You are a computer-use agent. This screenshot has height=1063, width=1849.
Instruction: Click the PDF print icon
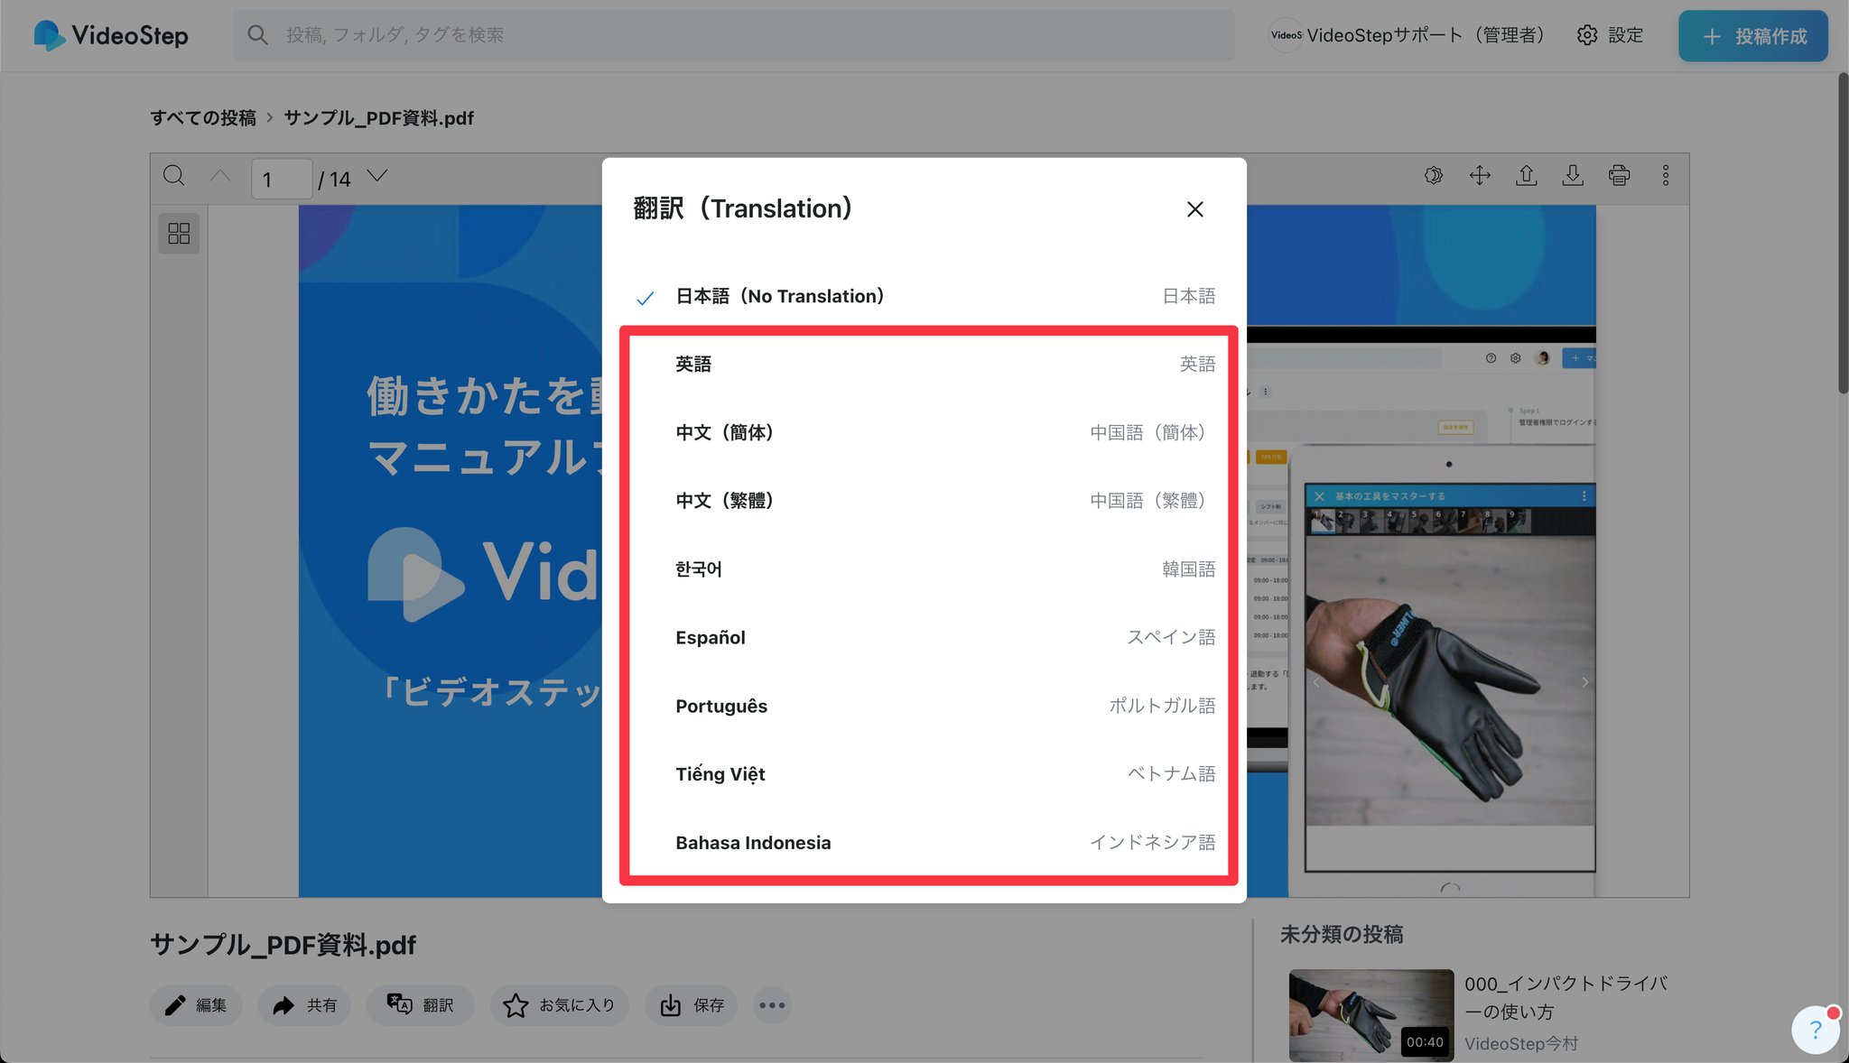coord(1619,175)
